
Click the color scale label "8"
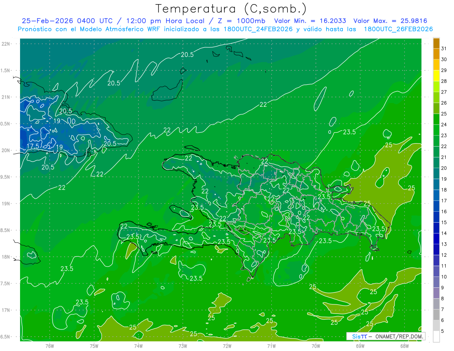pyautogui.click(x=443, y=299)
